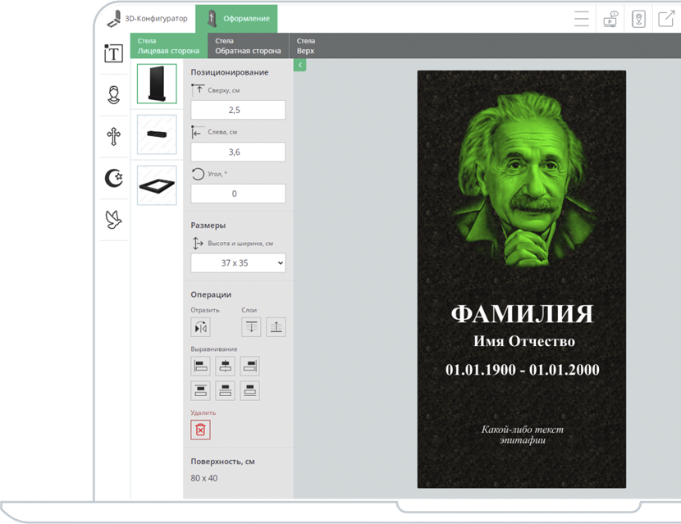This screenshot has width=681, height=524.
Task: Center object horizontally
Action: tap(225, 366)
